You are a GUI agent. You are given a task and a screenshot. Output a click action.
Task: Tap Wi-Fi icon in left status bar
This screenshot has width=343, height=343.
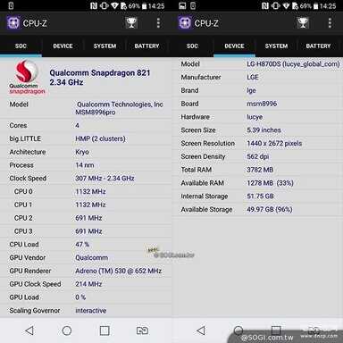coord(114,5)
